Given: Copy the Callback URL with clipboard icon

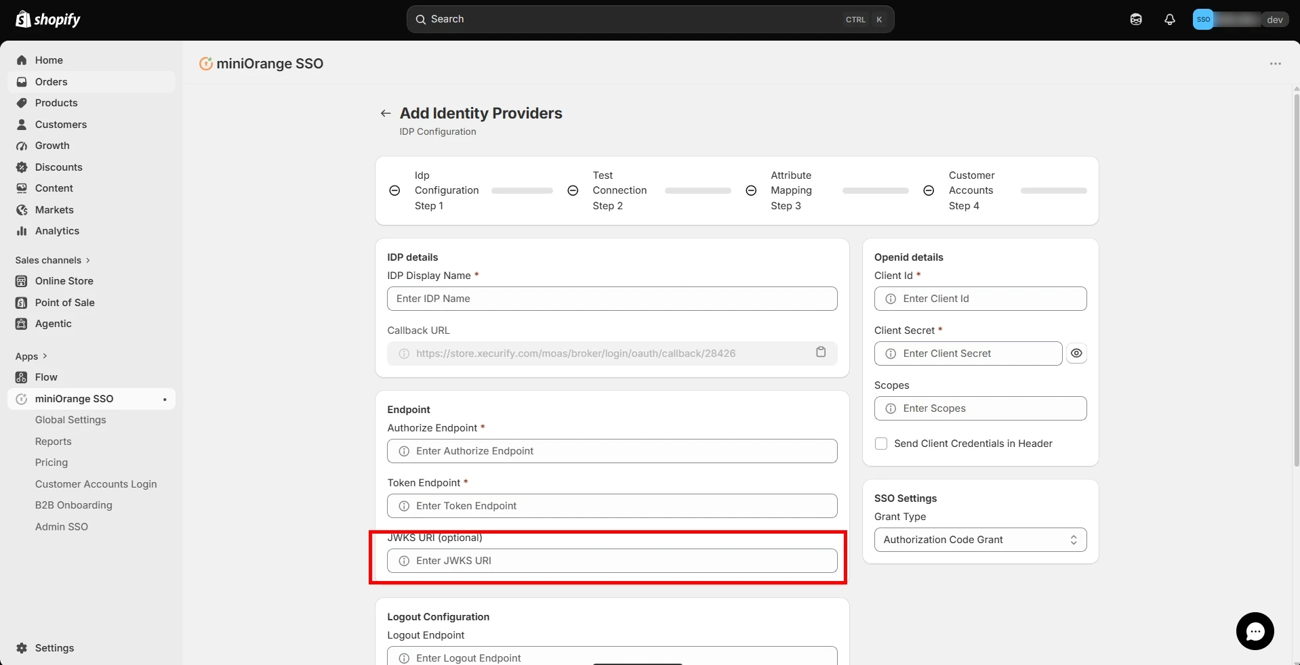Looking at the screenshot, I should click(x=821, y=352).
